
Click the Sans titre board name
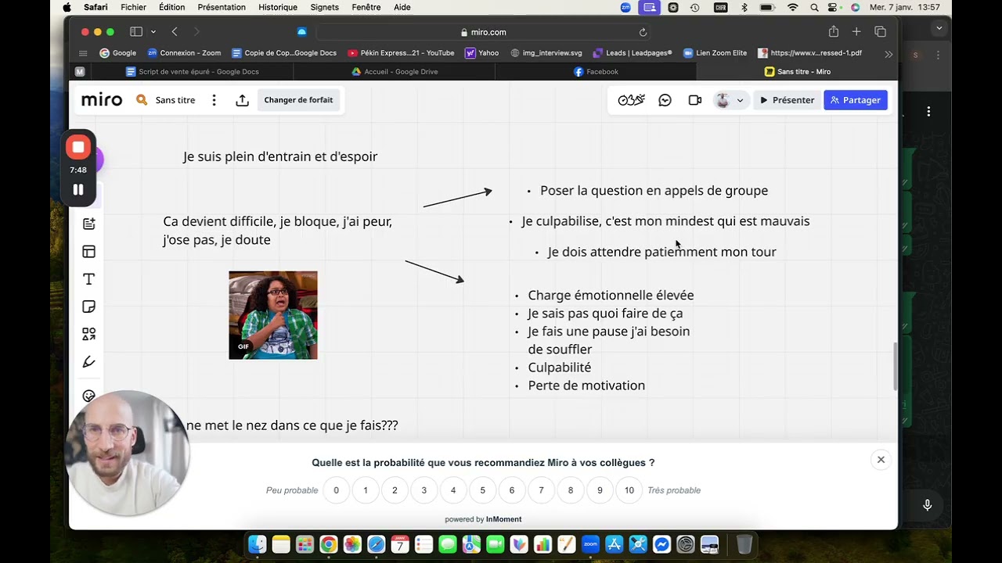175,100
